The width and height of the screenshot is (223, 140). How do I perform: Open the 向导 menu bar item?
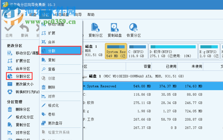(x=78, y=14)
